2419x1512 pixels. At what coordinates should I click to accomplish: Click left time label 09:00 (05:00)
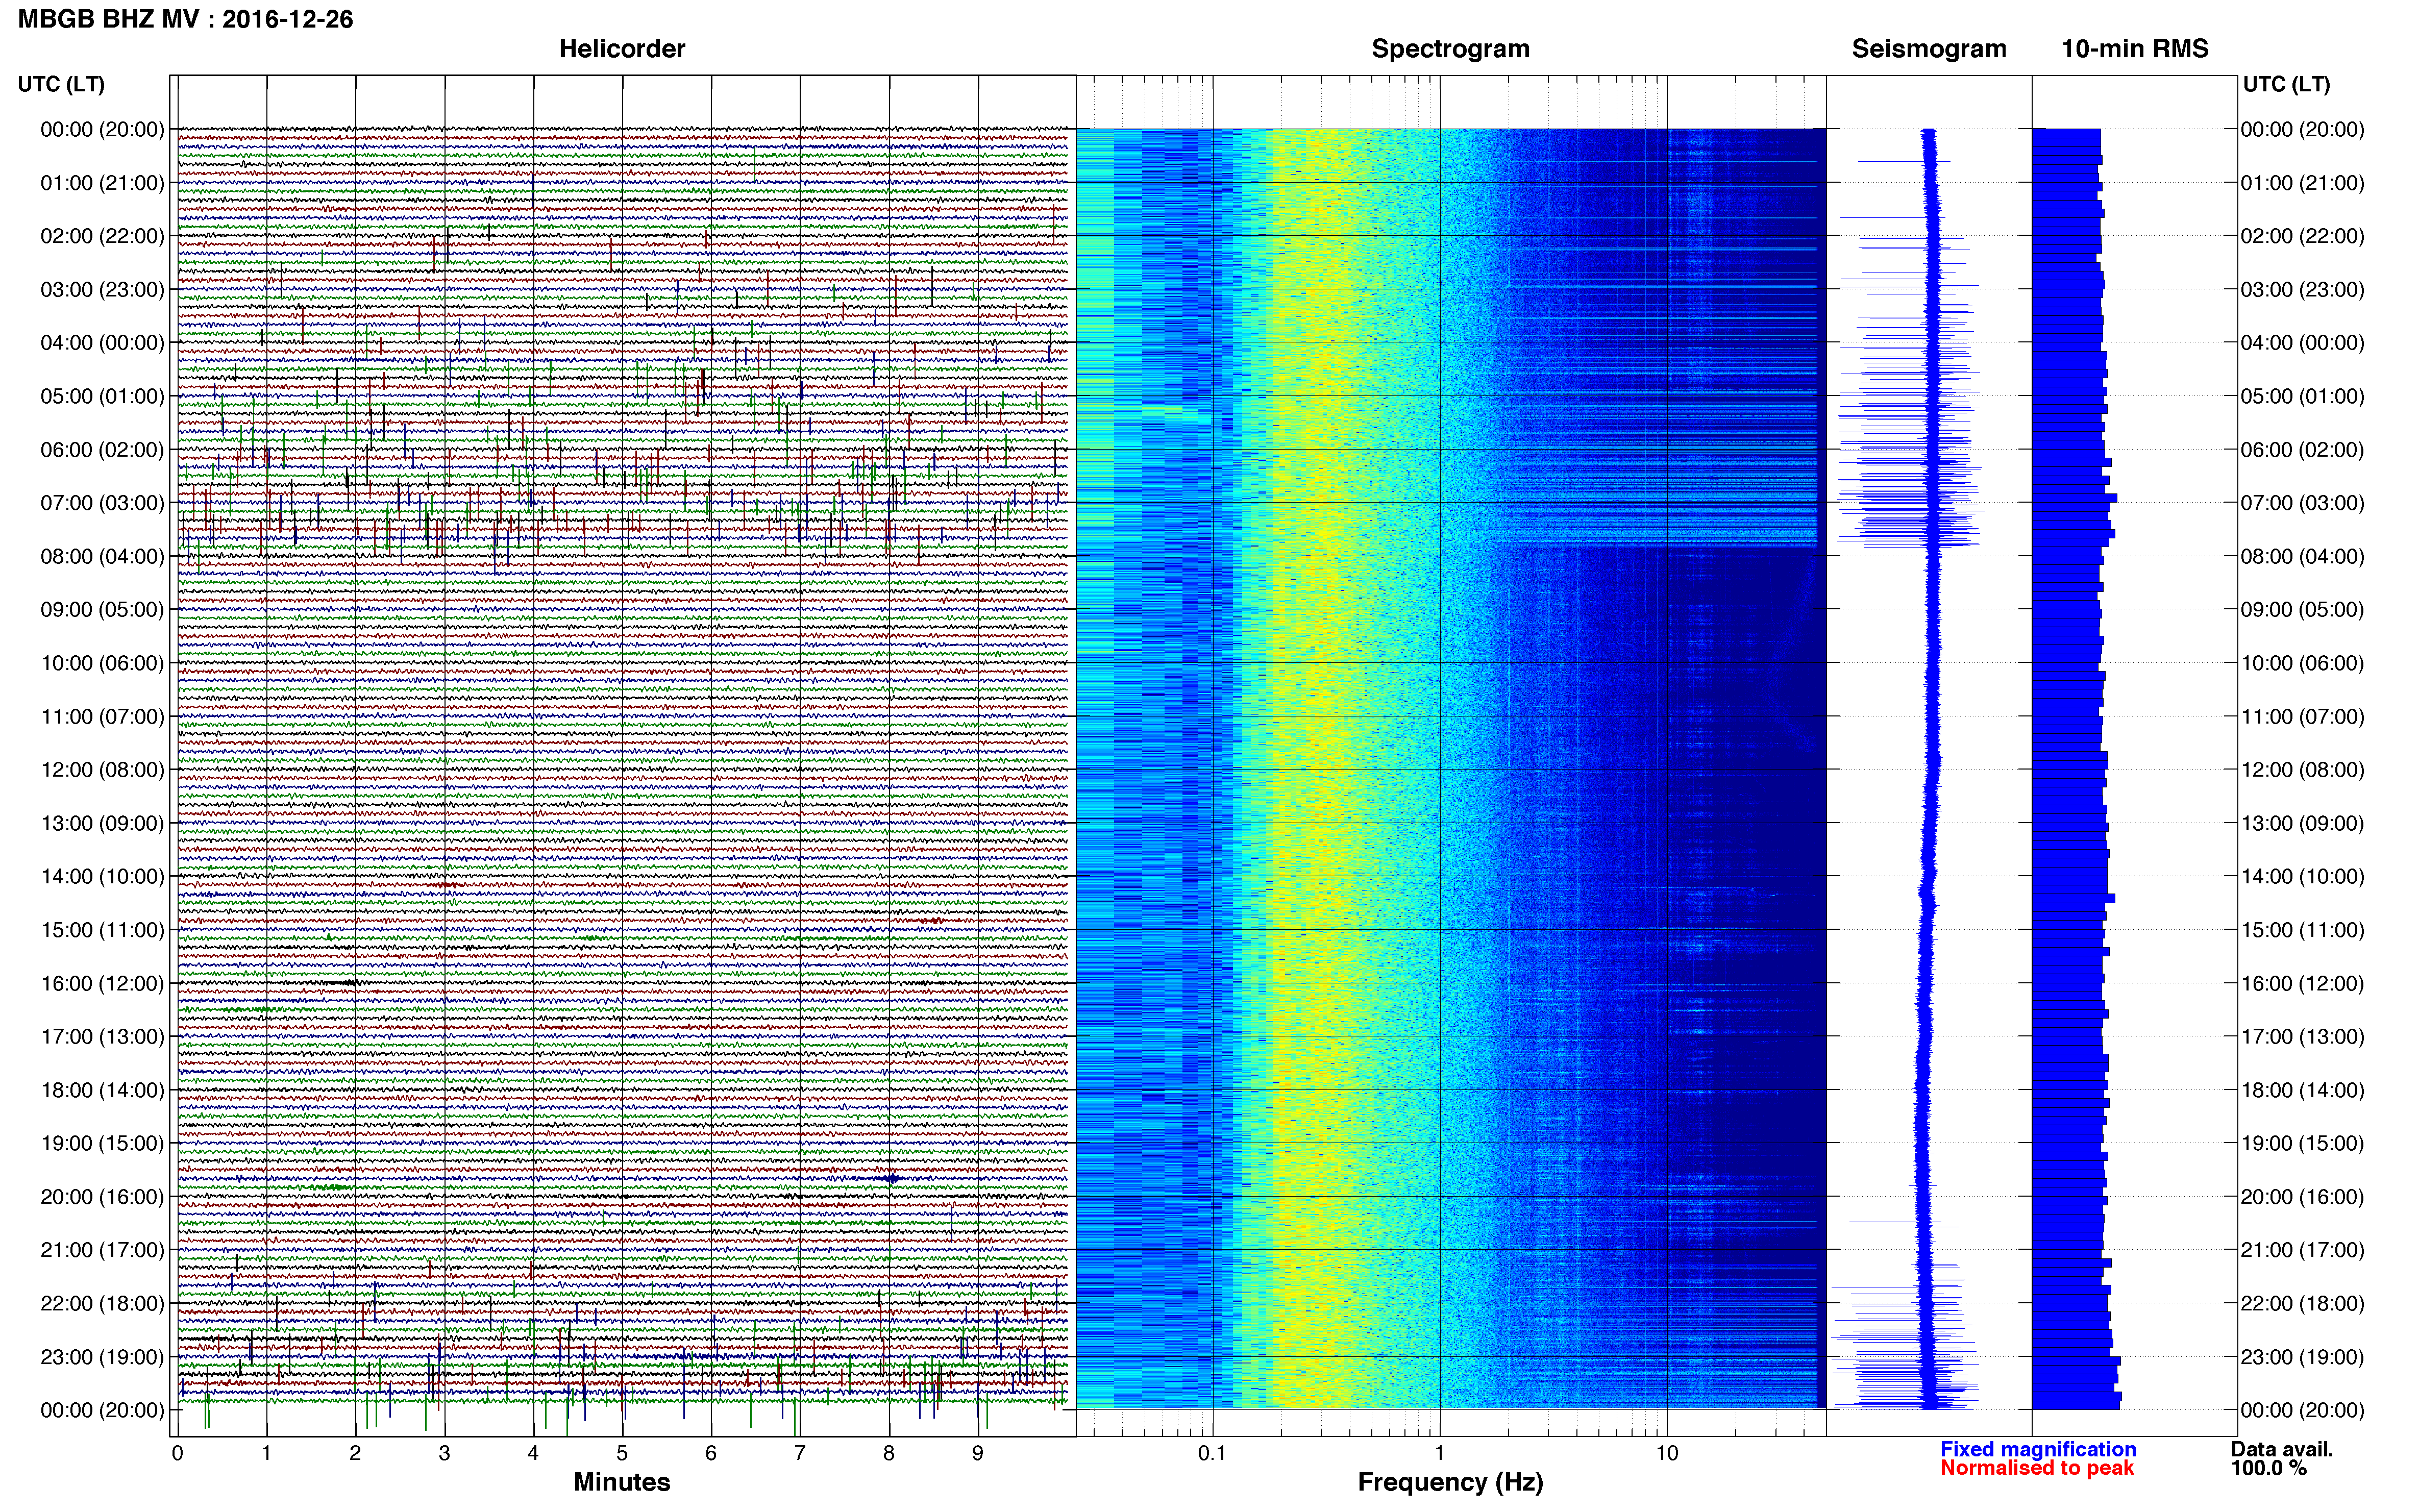pyautogui.click(x=102, y=610)
